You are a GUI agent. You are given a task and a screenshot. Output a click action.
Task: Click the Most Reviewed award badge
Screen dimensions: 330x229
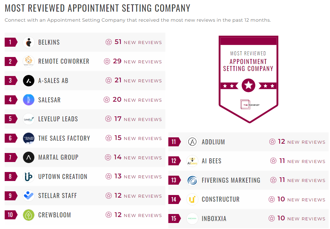tap(248, 79)
